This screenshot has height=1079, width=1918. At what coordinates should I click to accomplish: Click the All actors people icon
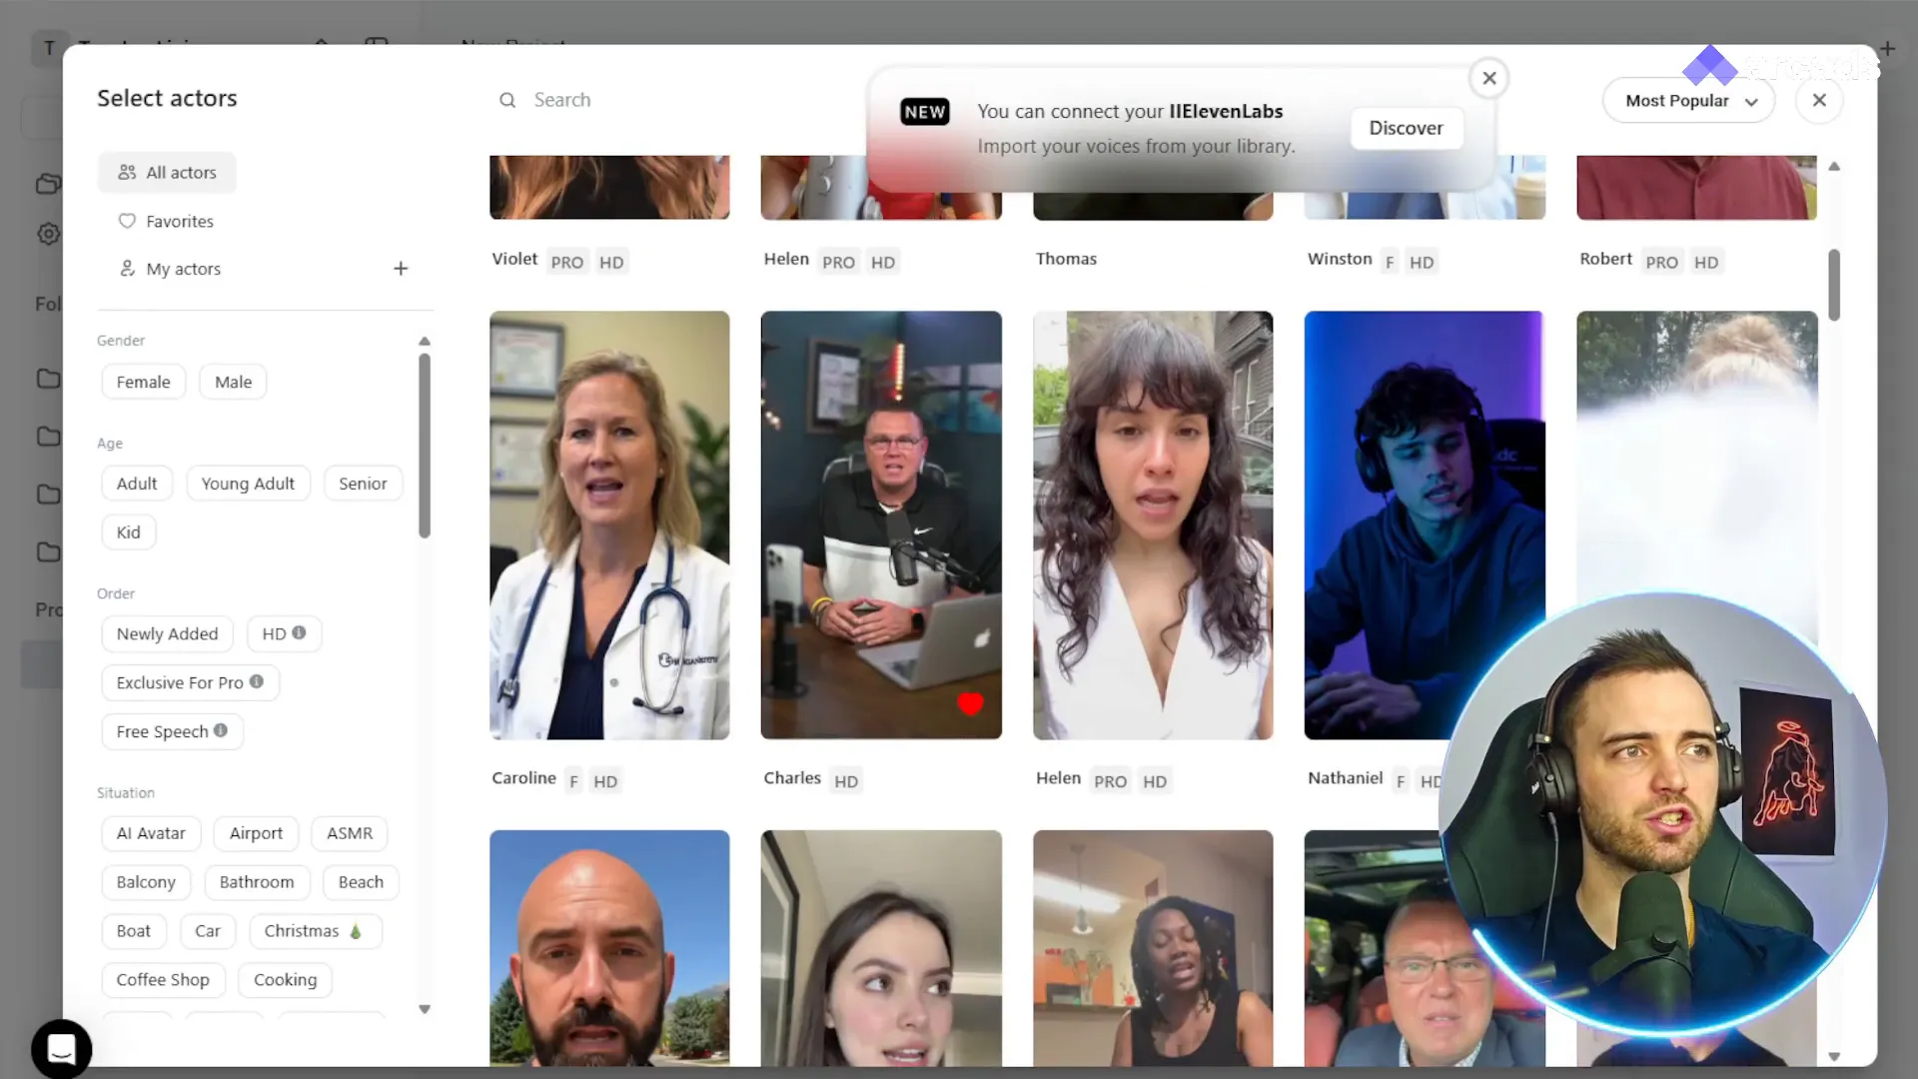(127, 172)
